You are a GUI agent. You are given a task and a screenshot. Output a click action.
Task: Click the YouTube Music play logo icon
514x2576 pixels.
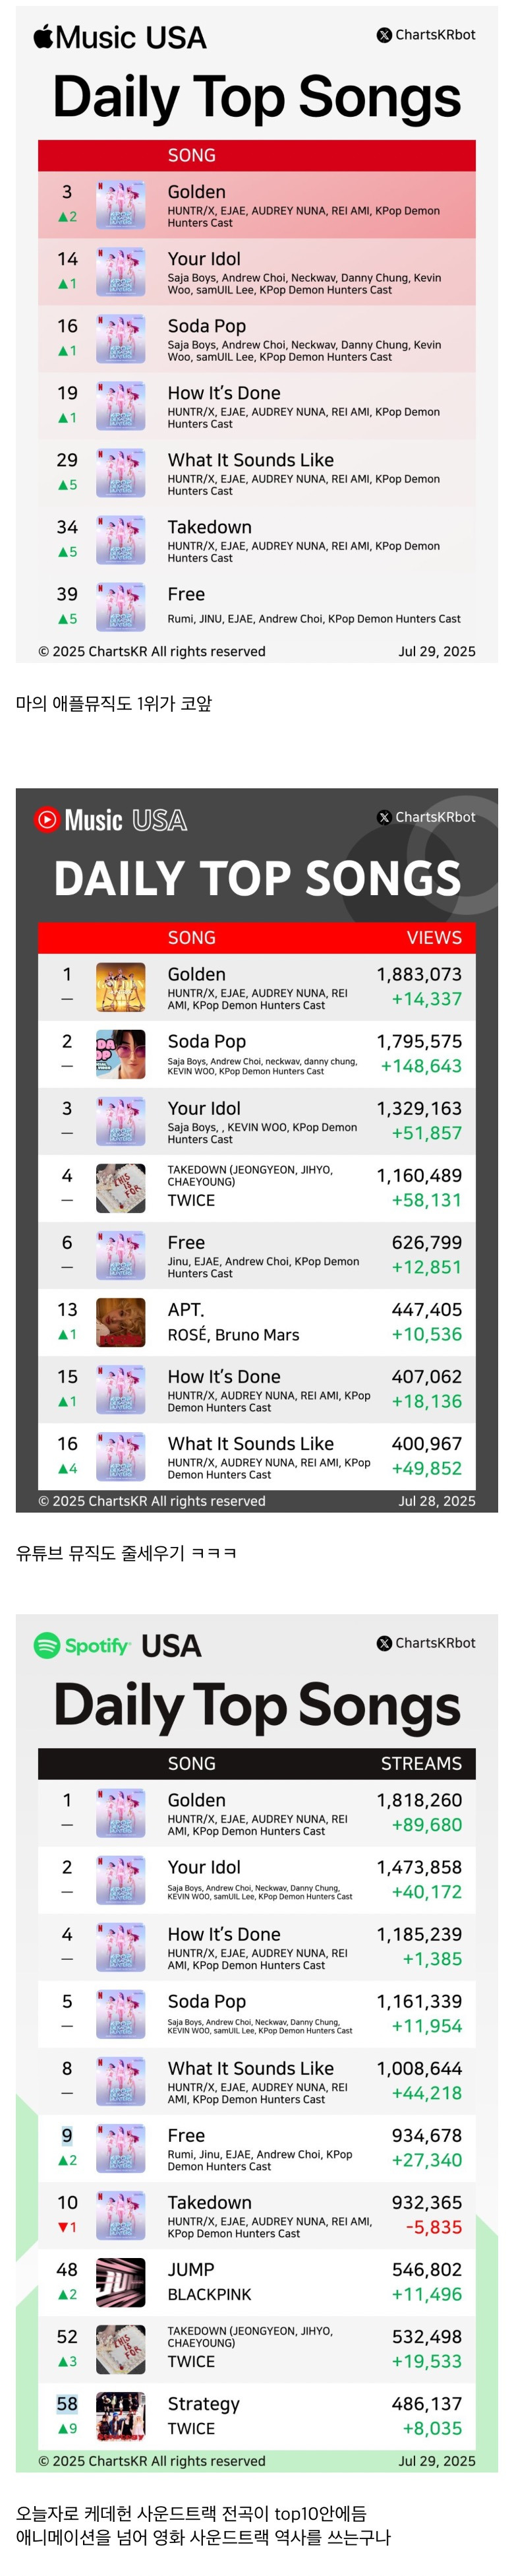(x=47, y=819)
